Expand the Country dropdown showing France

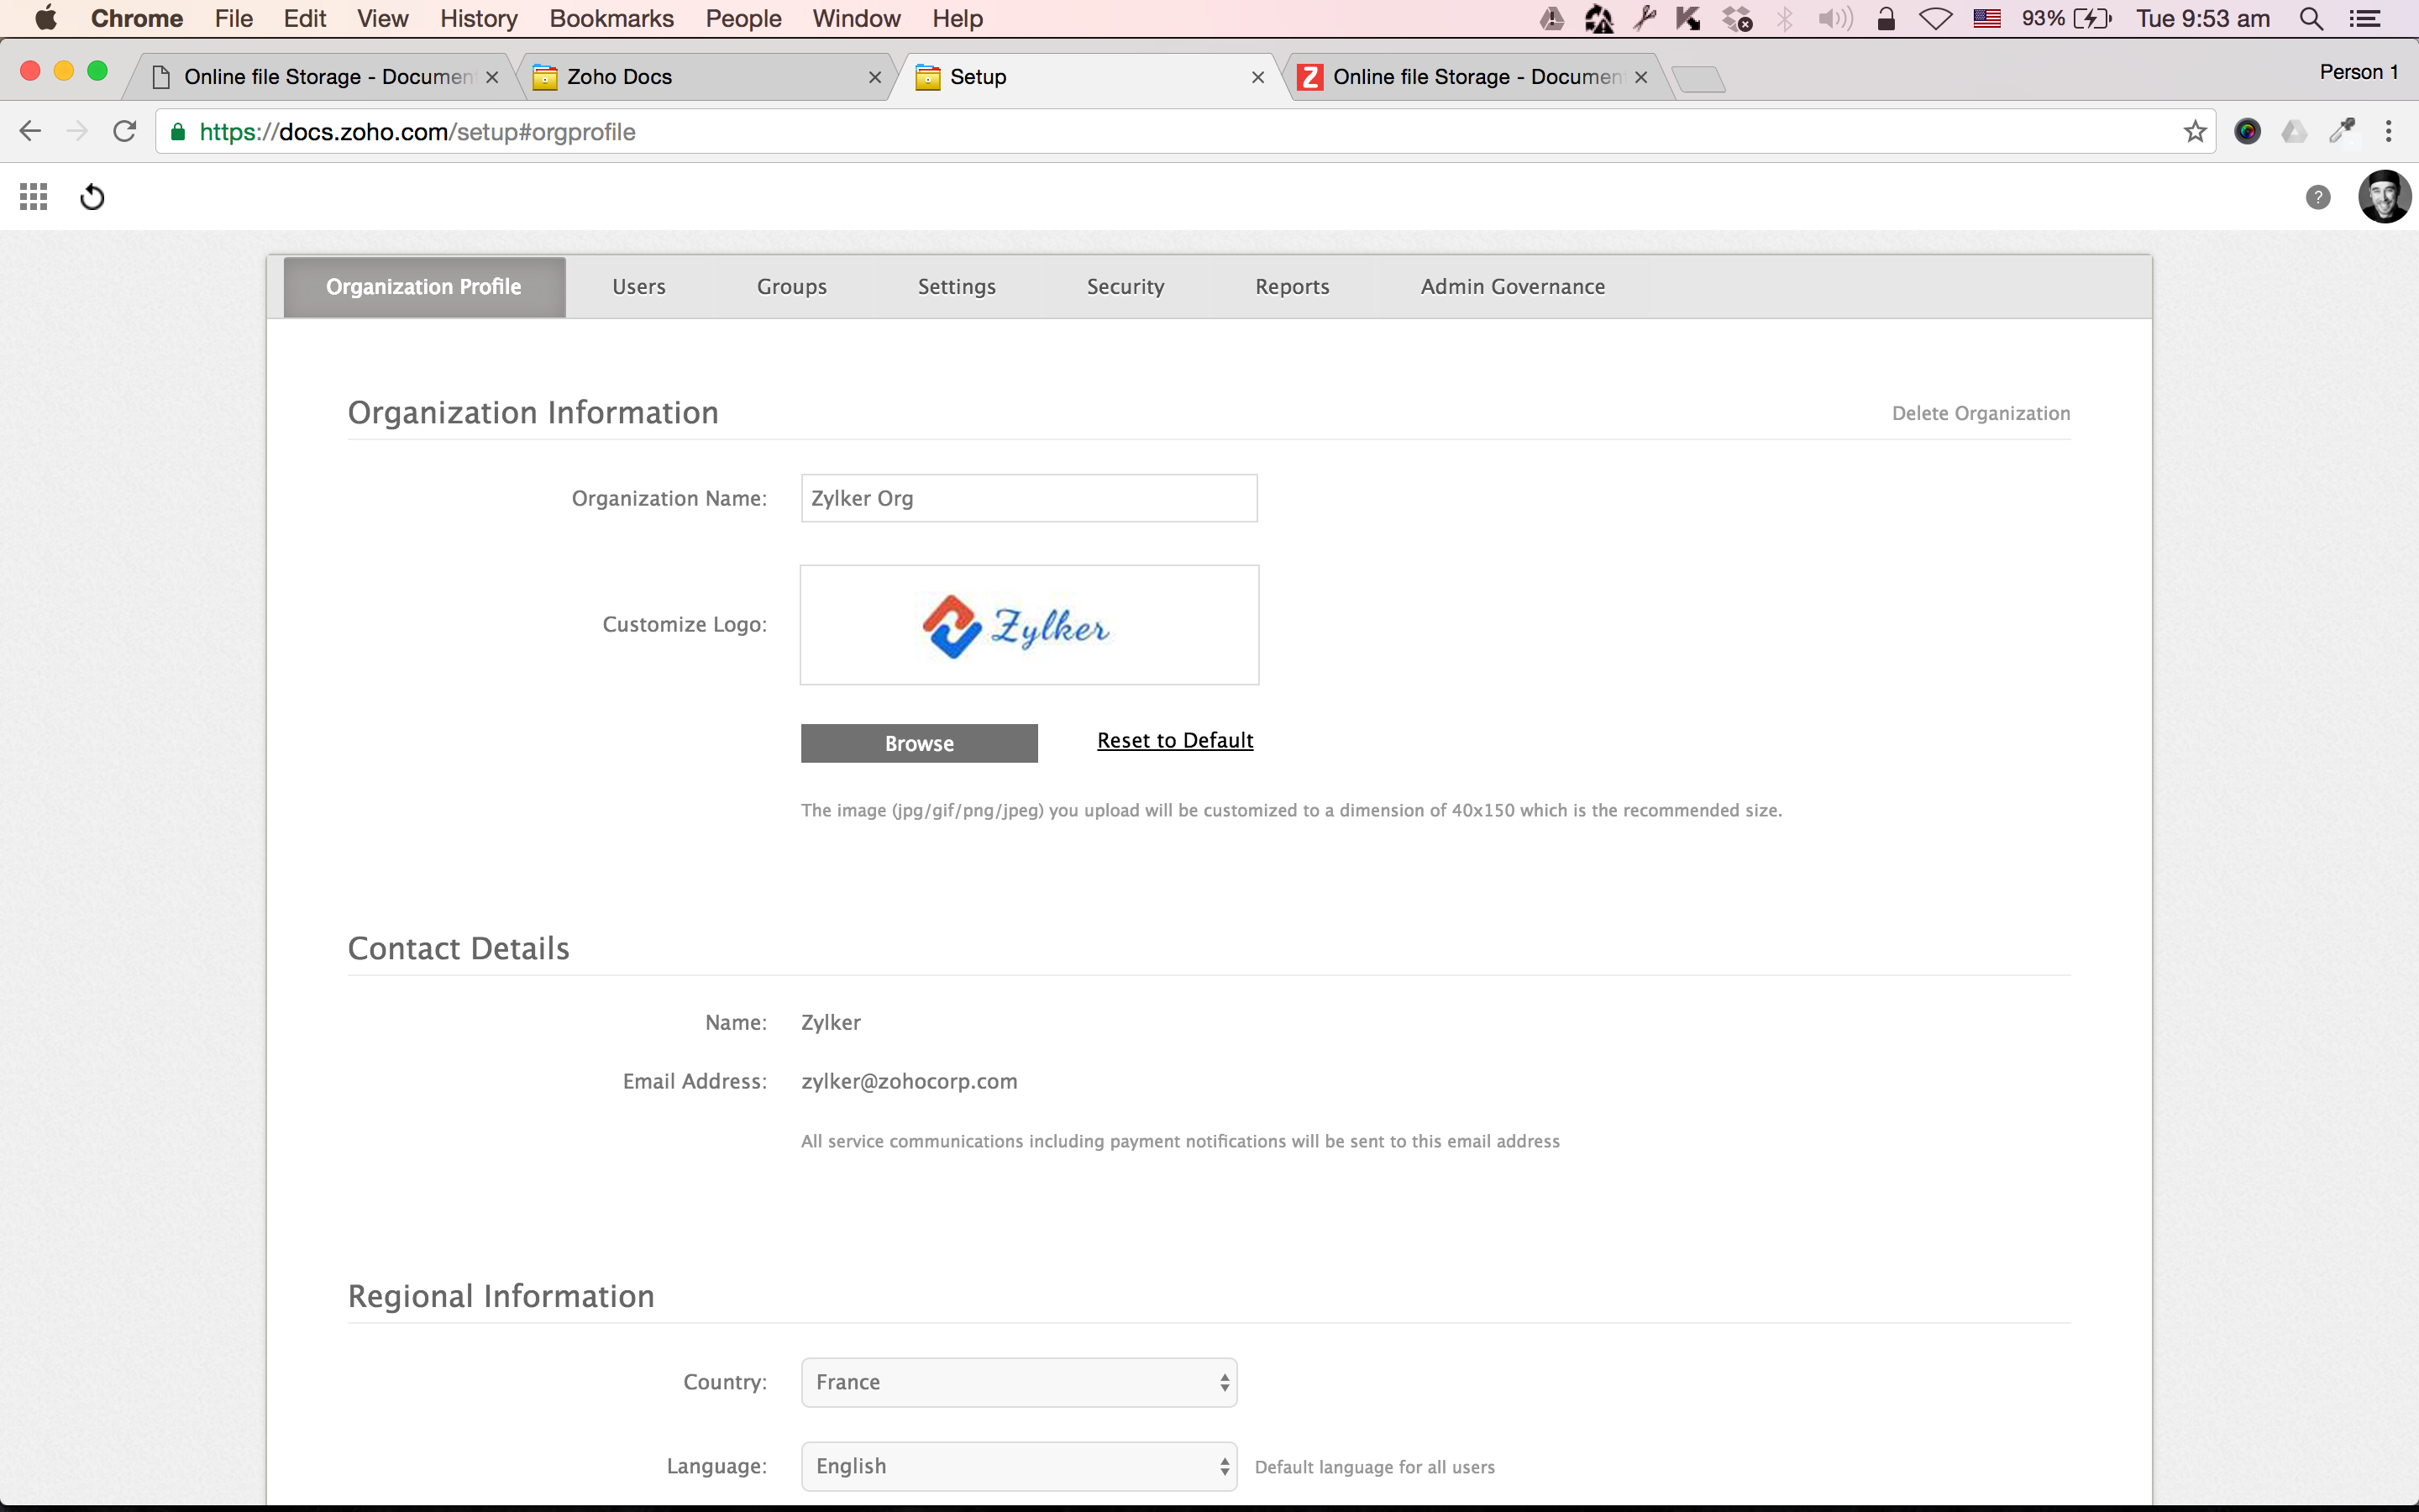[x=1019, y=1382]
